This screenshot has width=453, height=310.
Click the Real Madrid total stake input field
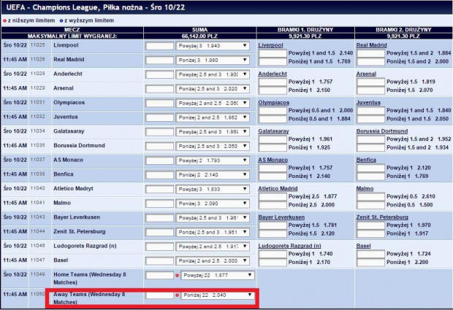[x=159, y=60]
